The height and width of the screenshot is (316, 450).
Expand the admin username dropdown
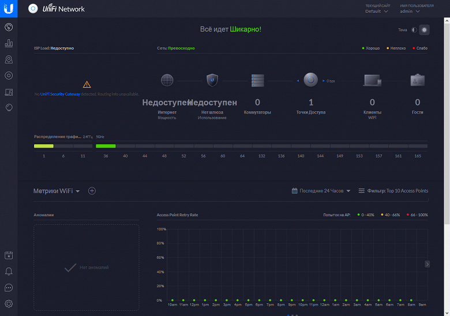pos(410,11)
